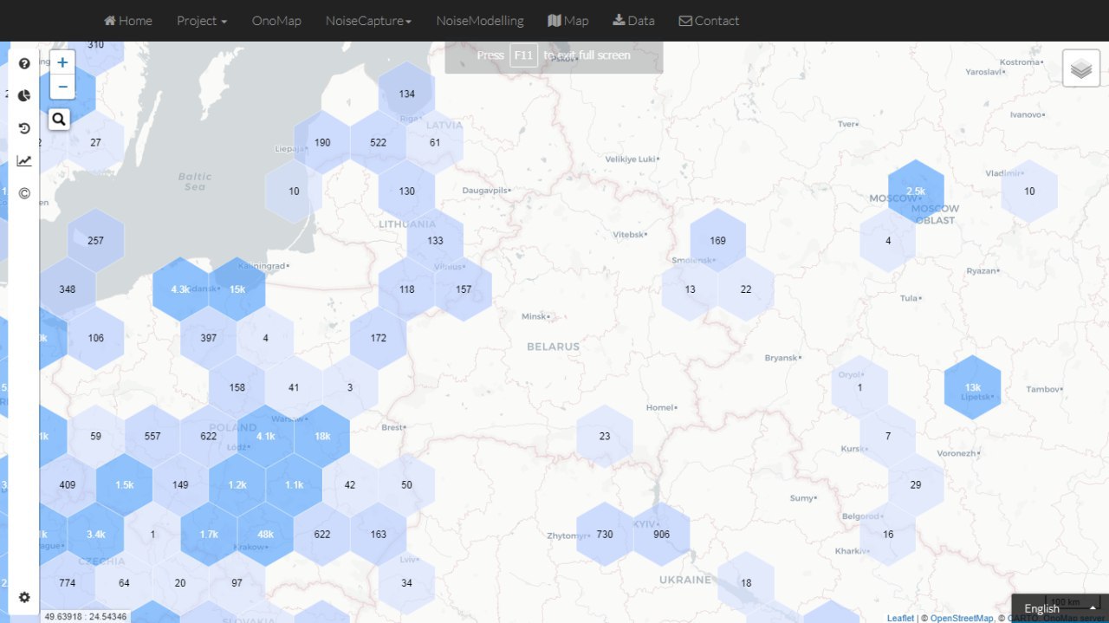Select the 1.7k hexagon

[209, 535]
